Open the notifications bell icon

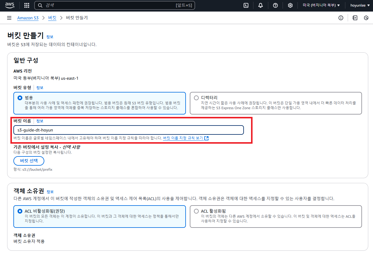point(261,5)
